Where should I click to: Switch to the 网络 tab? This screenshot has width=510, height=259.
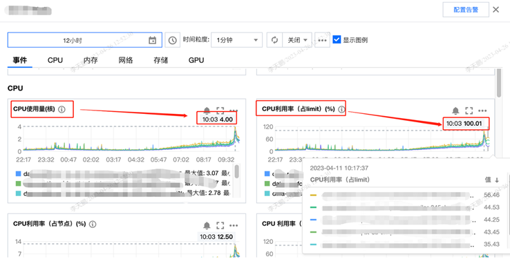(126, 60)
